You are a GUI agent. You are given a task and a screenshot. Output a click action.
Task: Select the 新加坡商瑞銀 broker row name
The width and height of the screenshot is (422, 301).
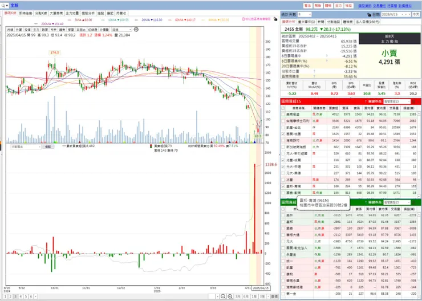pyautogui.click(x=297, y=147)
